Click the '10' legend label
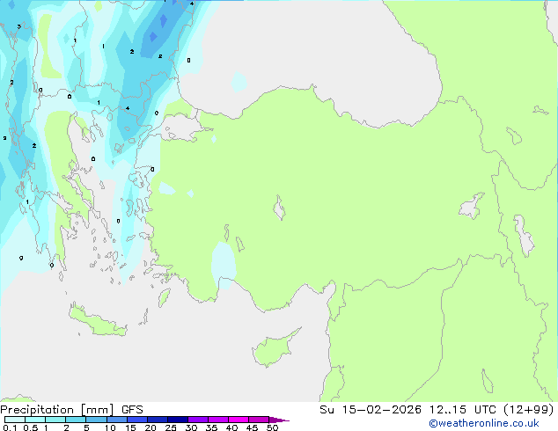Image resolution: width=558 pixels, height=431 pixels. pos(110,427)
